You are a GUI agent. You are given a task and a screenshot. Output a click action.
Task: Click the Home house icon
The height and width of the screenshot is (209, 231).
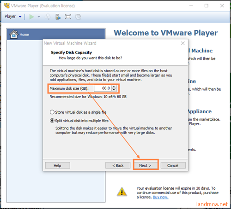coord(14,34)
